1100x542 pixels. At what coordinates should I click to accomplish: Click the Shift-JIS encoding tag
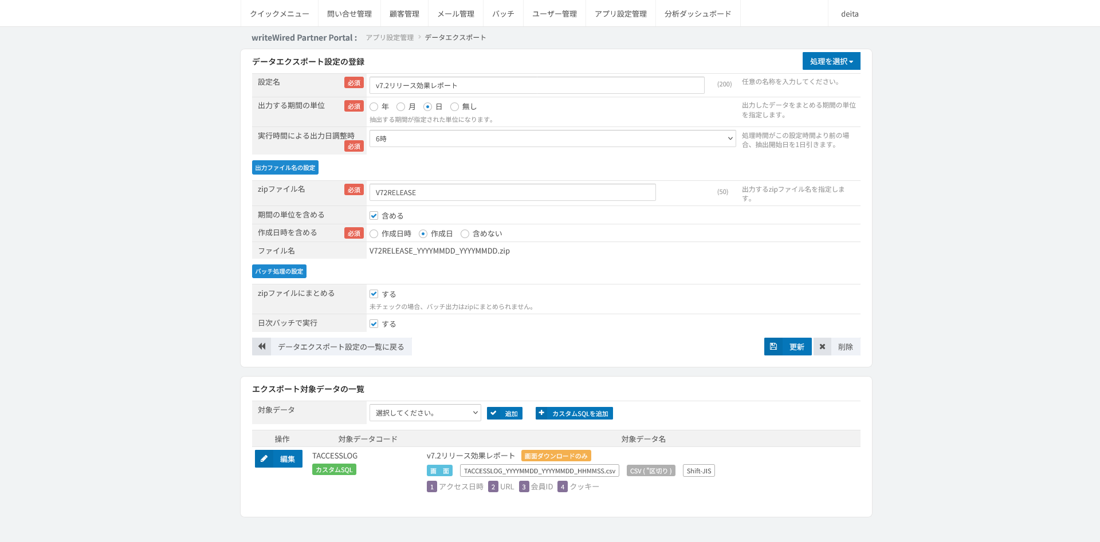coord(699,471)
